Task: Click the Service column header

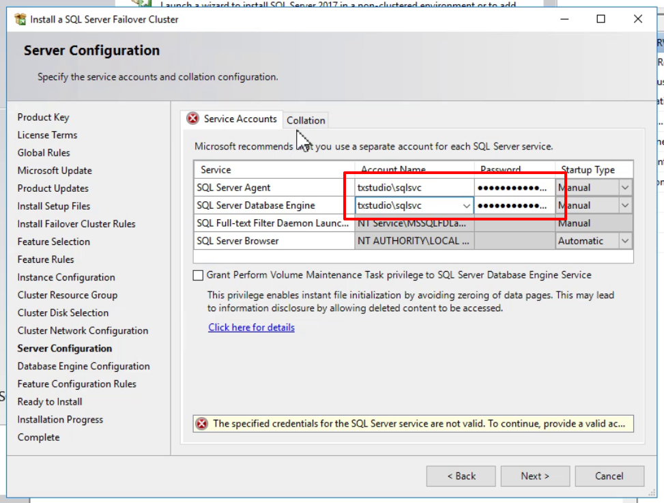Action: point(274,170)
